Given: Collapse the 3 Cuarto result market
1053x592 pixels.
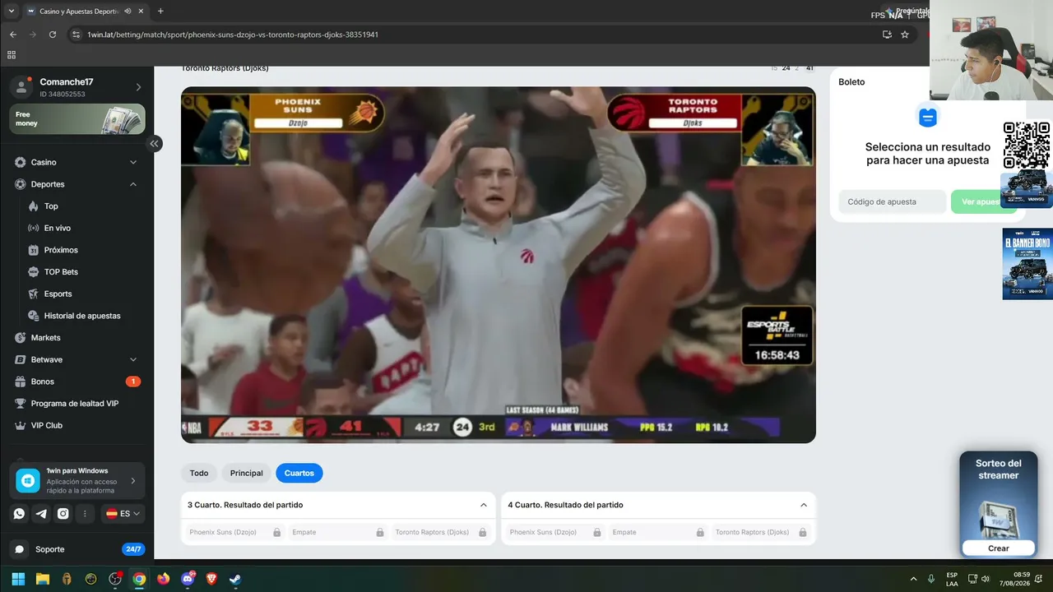Looking at the screenshot, I should [484, 505].
